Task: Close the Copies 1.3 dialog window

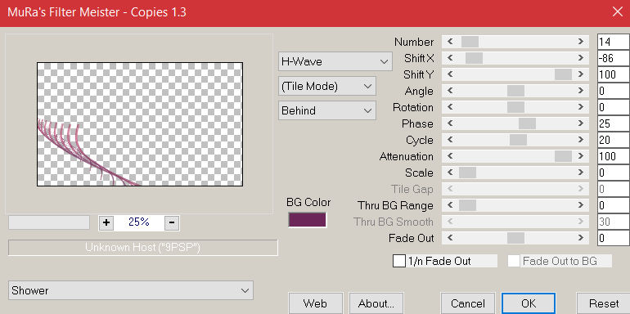Action: pyautogui.click(x=618, y=12)
